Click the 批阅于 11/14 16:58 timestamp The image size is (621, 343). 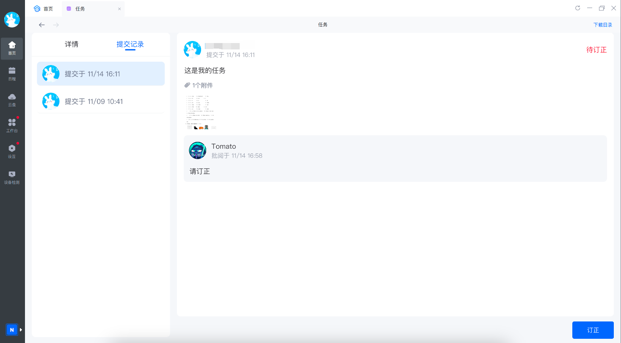pyautogui.click(x=237, y=156)
